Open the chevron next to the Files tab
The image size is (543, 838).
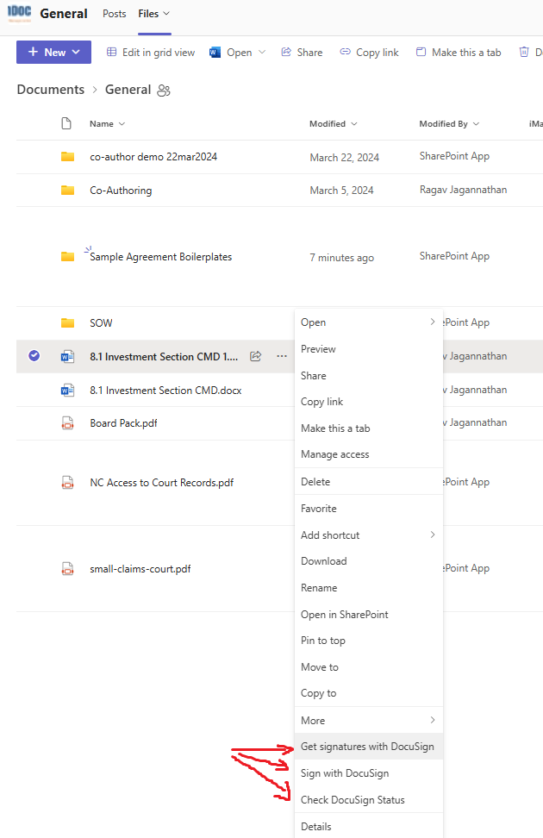point(166,13)
